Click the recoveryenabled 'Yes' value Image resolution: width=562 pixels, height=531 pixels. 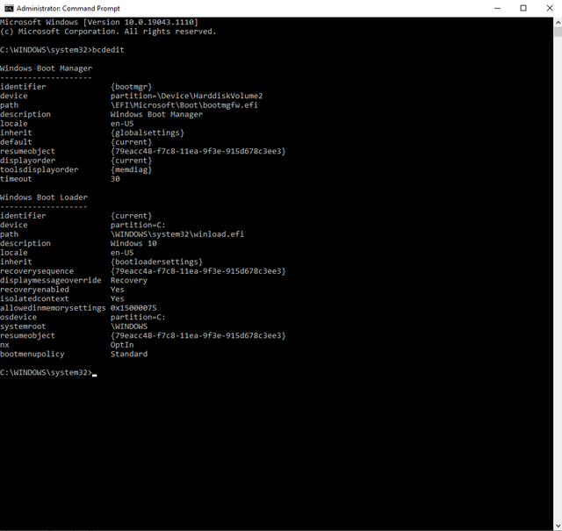(x=117, y=290)
